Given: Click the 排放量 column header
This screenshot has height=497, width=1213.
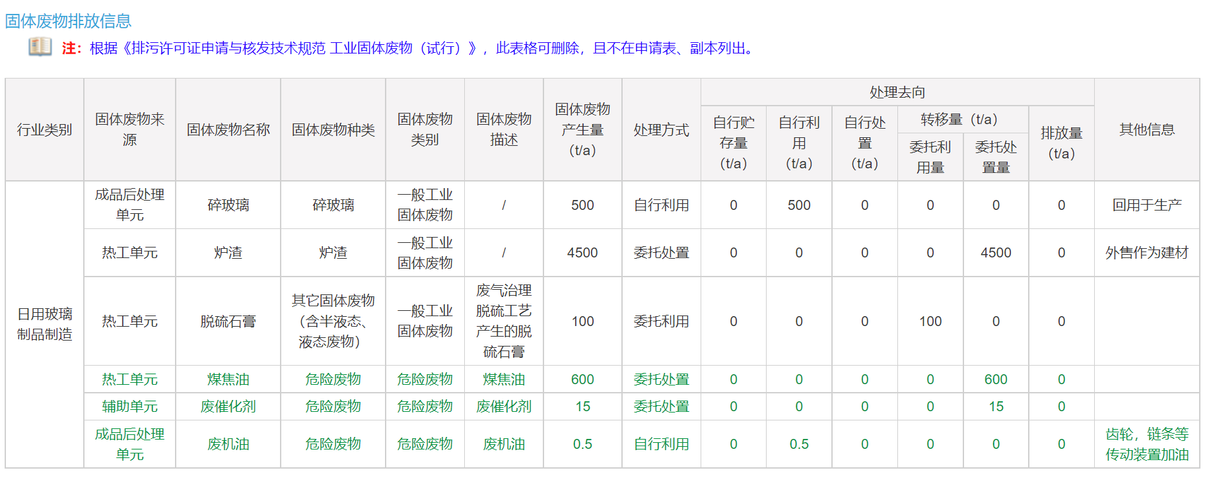Looking at the screenshot, I should point(1061,143).
